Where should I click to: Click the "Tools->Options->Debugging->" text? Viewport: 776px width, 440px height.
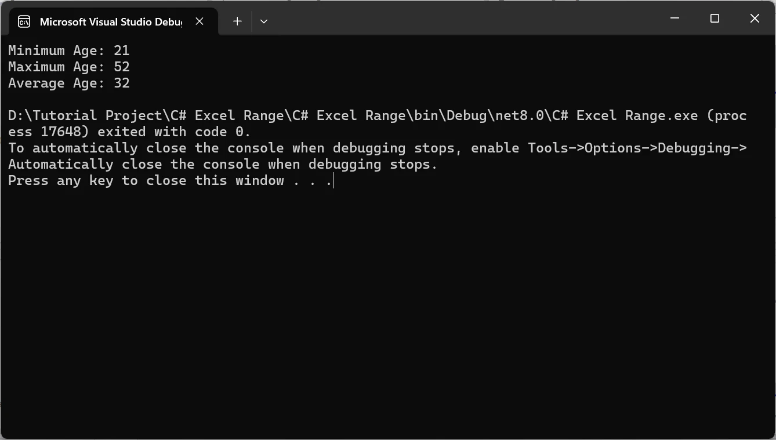pyautogui.click(x=637, y=148)
